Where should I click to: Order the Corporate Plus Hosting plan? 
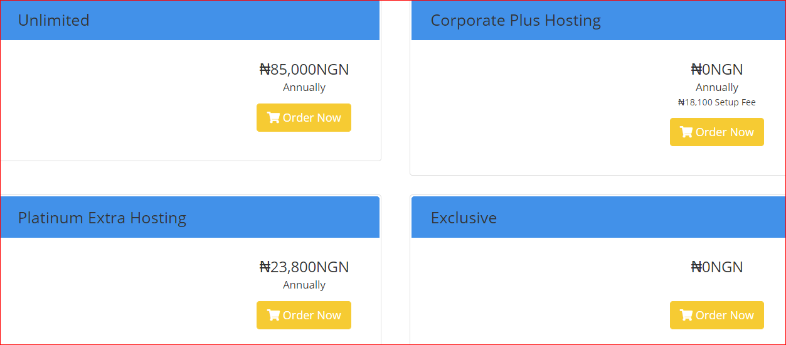click(x=716, y=132)
